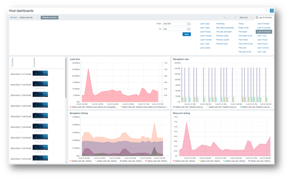Open calendar picker for From field

click(x=189, y=24)
